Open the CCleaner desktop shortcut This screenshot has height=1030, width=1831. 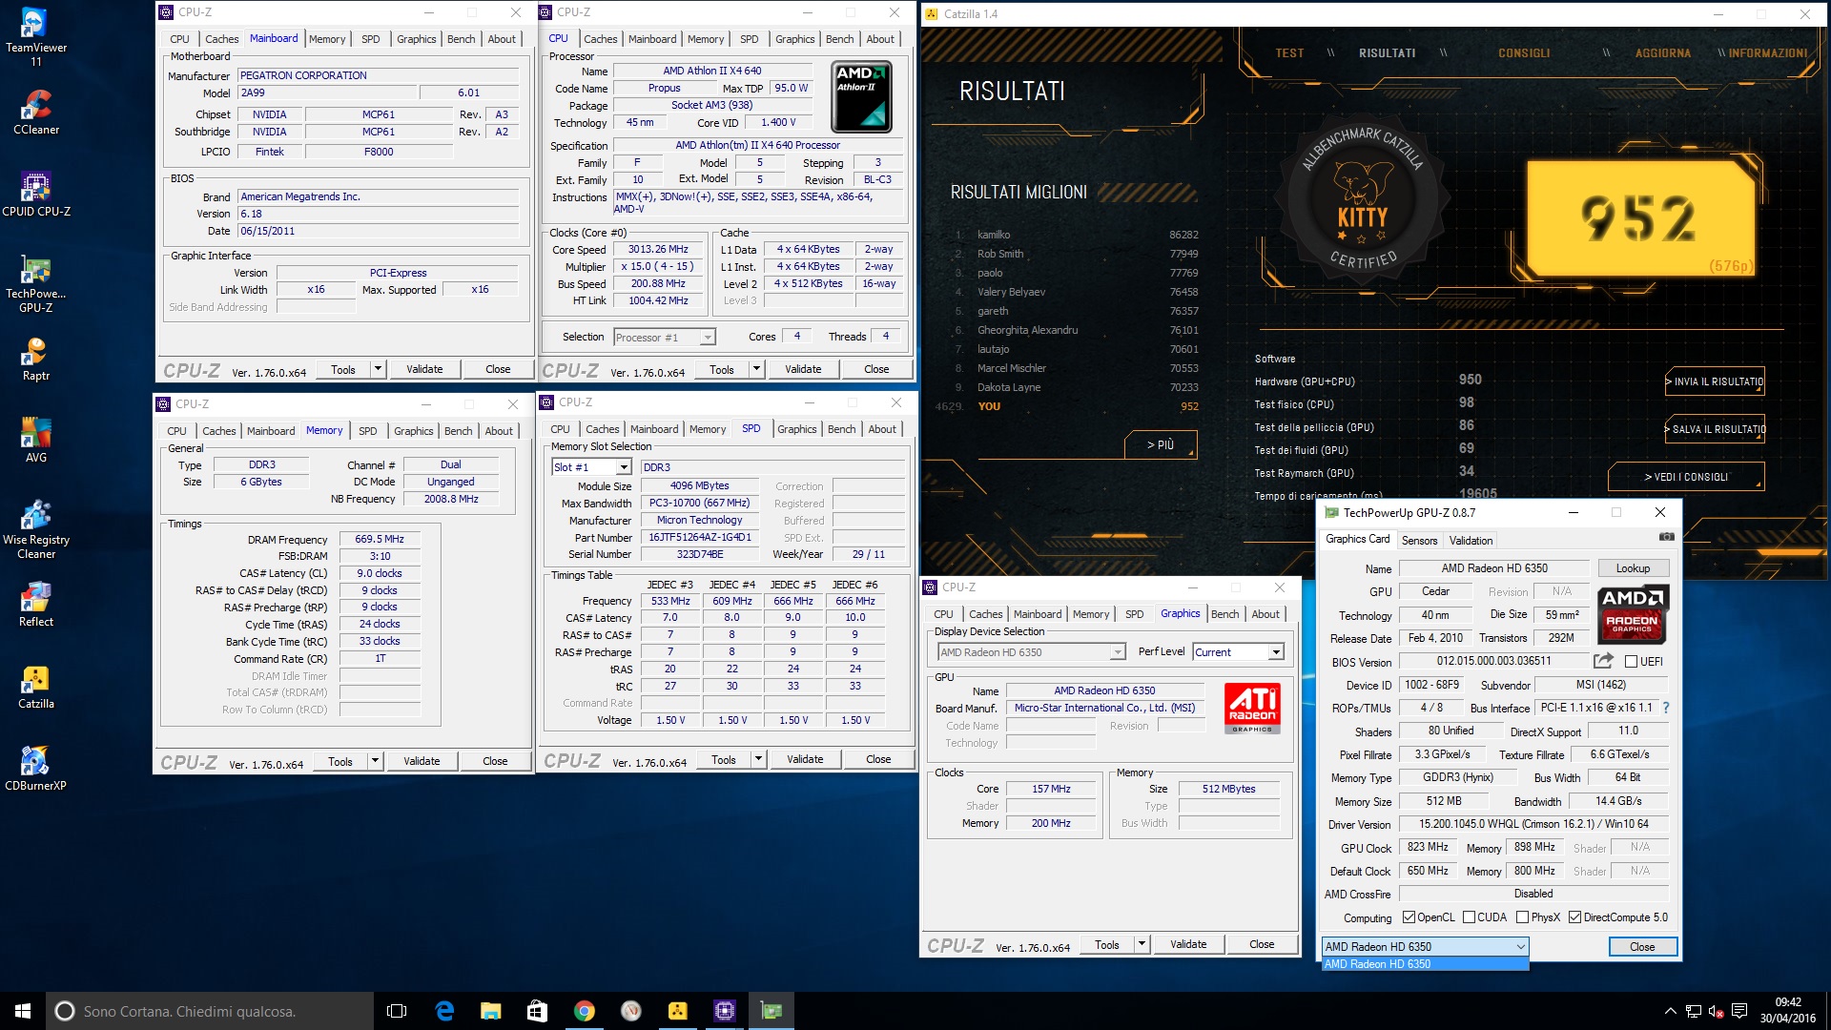[x=36, y=112]
